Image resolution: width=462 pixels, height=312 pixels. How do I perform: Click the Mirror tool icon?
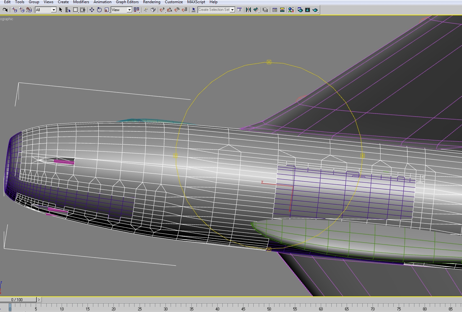click(x=248, y=10)
